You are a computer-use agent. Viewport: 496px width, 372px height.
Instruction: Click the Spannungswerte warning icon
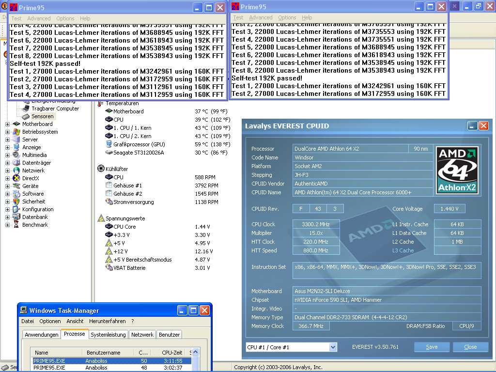pos(101,218)
